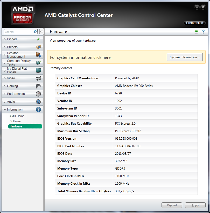This screenshot has height=213, width=210.
Task: Expand My Digital Flat-Panels section
Action: click(x=23, y=70)
